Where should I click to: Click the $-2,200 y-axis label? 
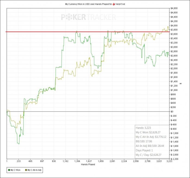[x=174, y=159]
